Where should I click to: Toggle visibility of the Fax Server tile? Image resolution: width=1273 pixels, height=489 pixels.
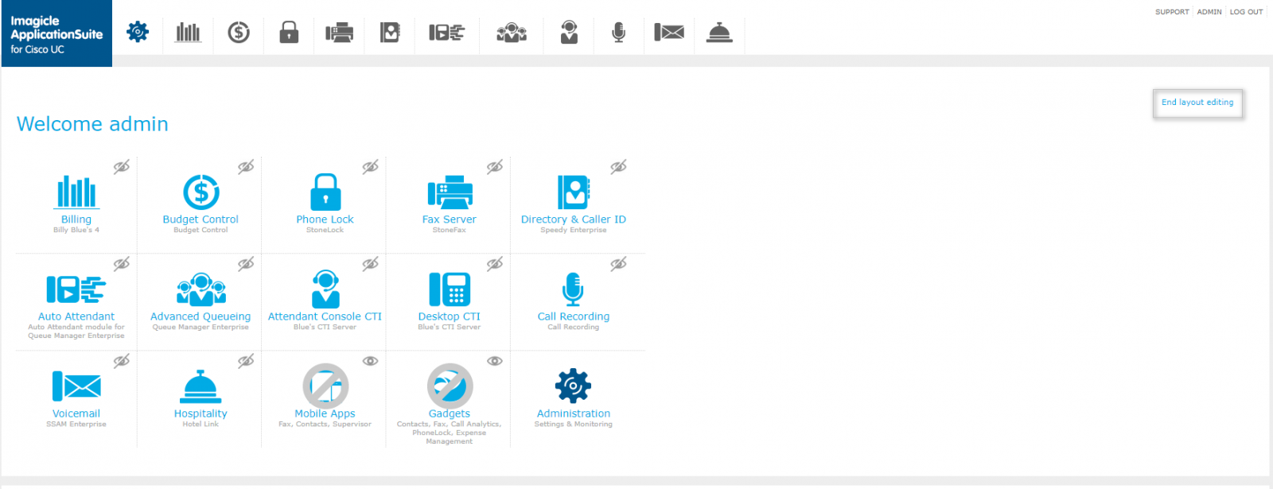tap(495, 167)
